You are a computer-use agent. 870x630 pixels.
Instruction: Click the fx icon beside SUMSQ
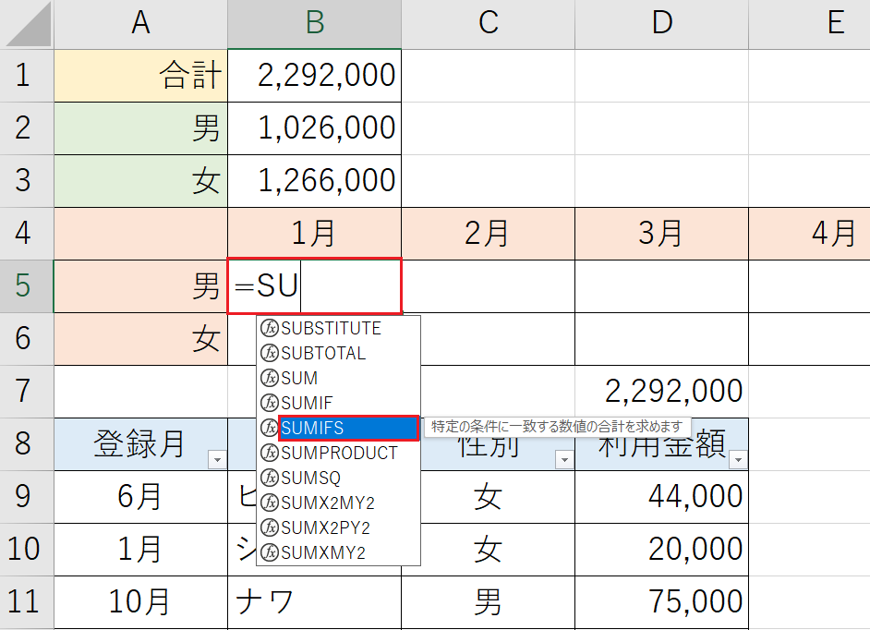269,478
